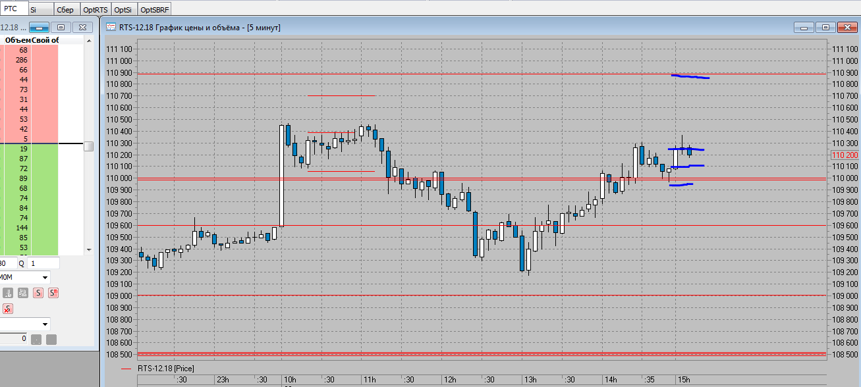Click the order book scrollbar thumb

click(x=88, y=146)
